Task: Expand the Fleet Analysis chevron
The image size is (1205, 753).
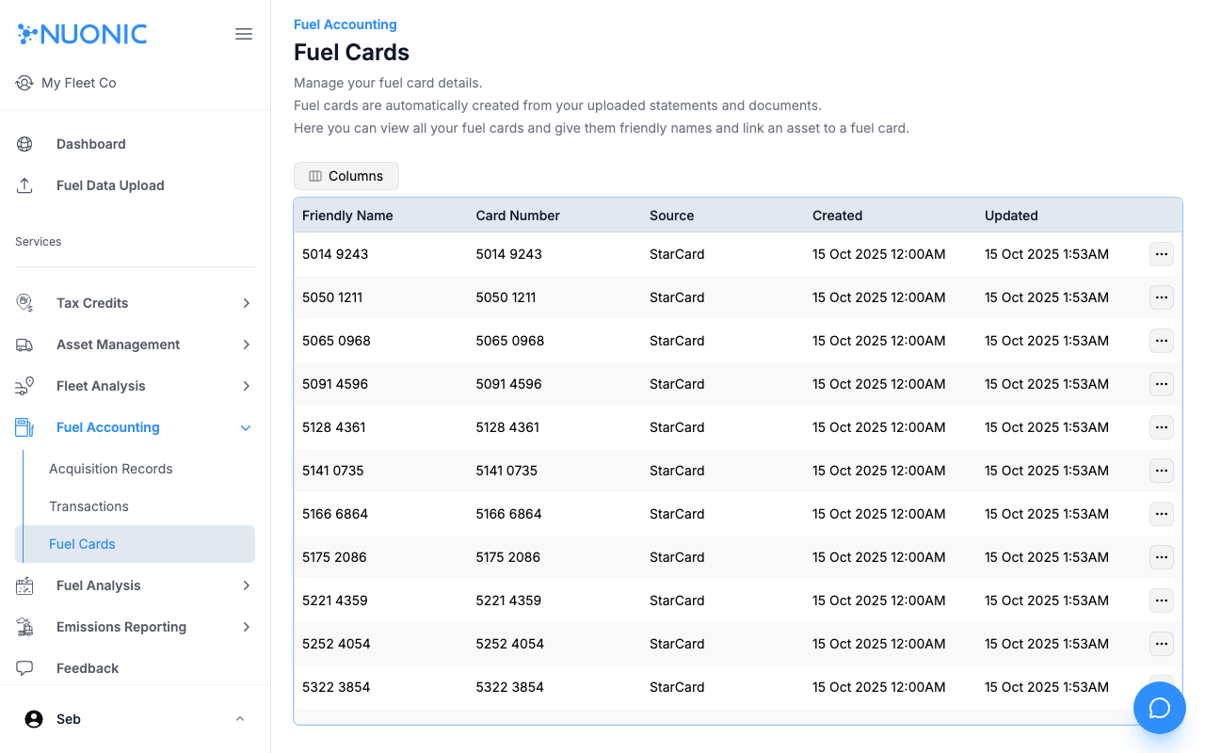Action: click(246, 386)
